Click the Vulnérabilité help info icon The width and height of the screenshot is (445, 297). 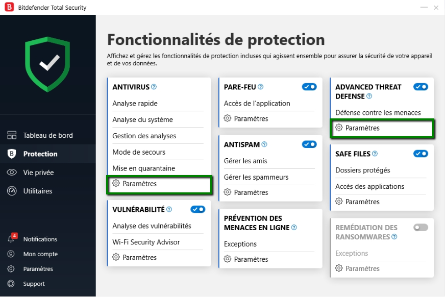pyautogui.click(x=169, y=209)
